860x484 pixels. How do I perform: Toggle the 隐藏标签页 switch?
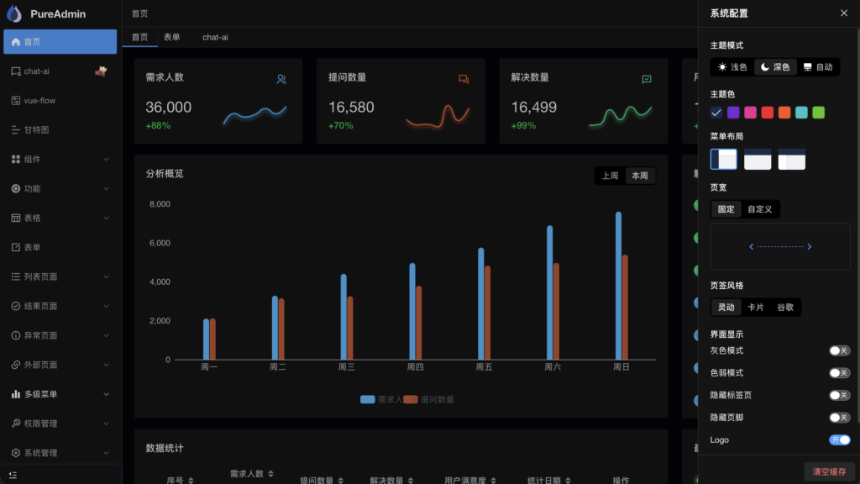click(839, 395)
